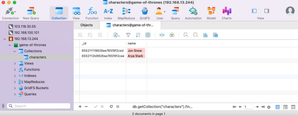Select the Arya Stark cell

pos(136,56)
